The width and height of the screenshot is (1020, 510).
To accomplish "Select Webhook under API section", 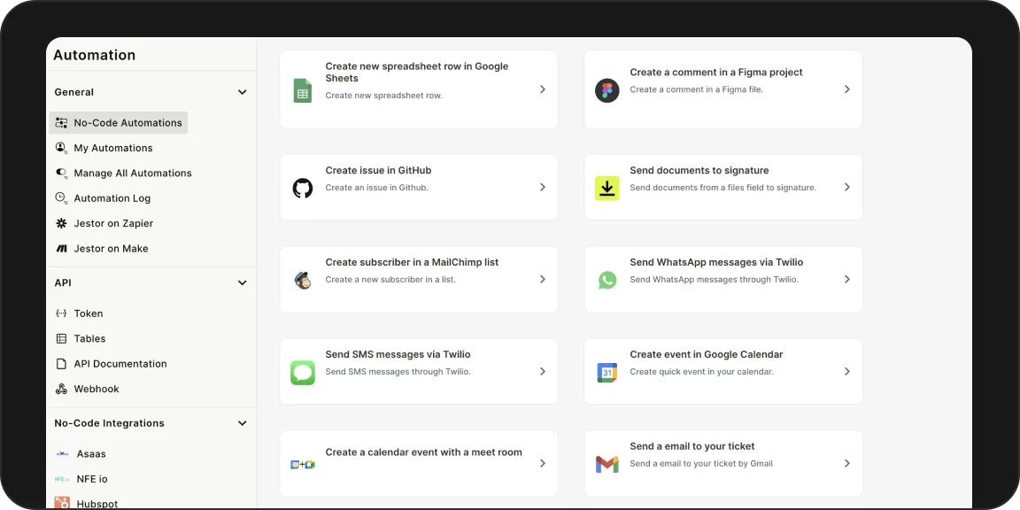I will pos(96,389).
